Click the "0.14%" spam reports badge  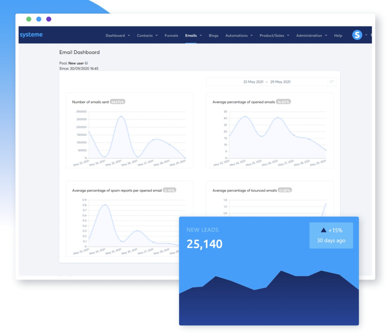[x=169, y=190]
